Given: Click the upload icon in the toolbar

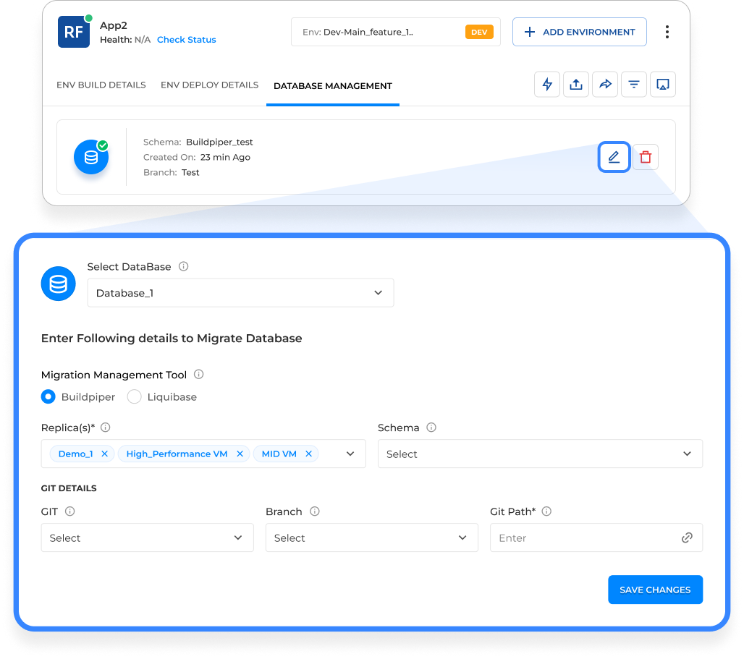Looking at the screenshot, I should pos(576,85).
